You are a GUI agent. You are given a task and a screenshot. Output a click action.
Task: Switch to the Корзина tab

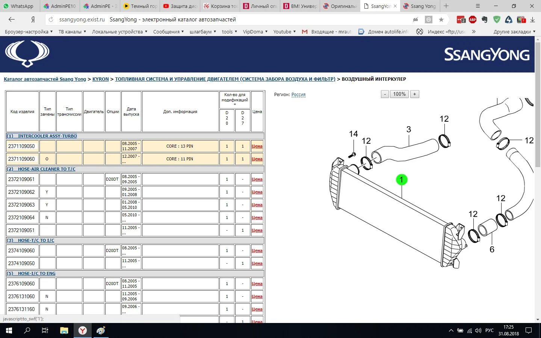click(x=220, y=6)
